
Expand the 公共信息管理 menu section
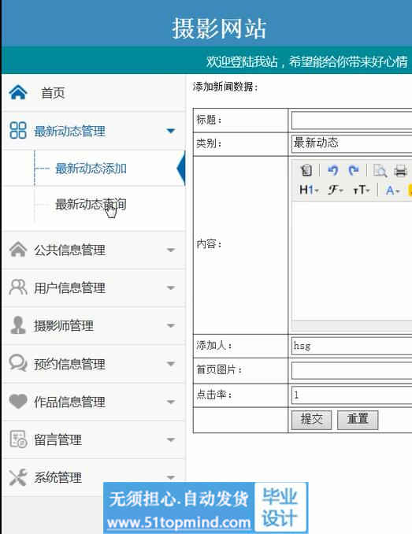(94, 250)
